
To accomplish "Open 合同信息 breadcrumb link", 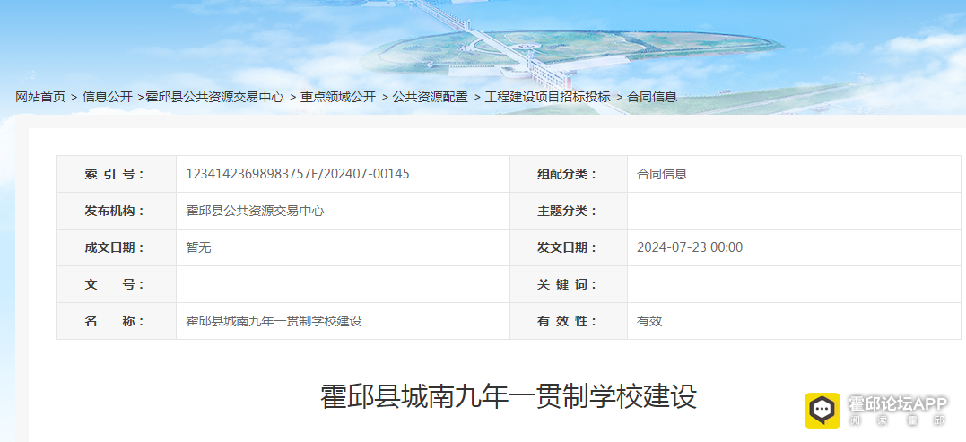I will point(652,97).
